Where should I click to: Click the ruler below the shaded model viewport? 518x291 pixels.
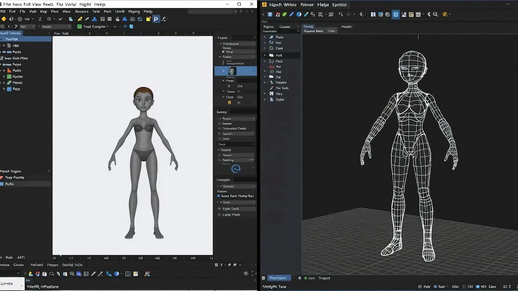(132, 258)
